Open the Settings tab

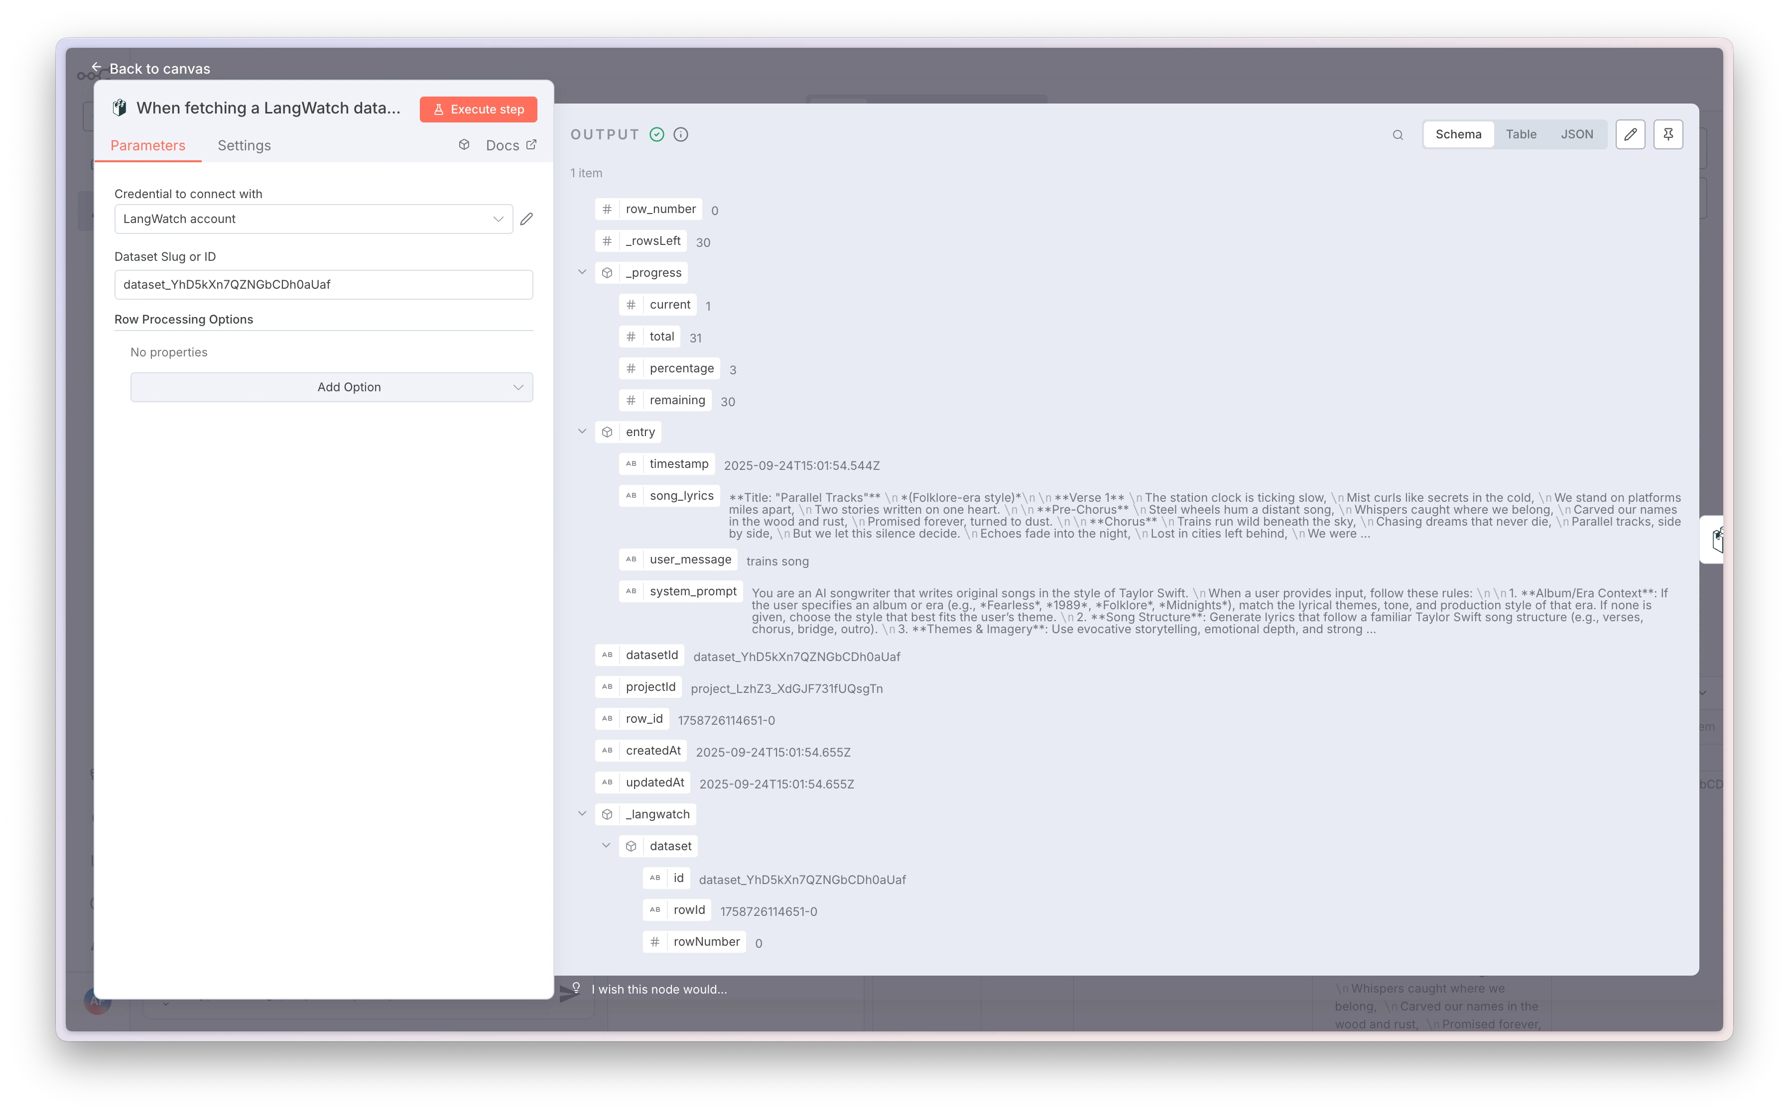click(x=244, y=145)
